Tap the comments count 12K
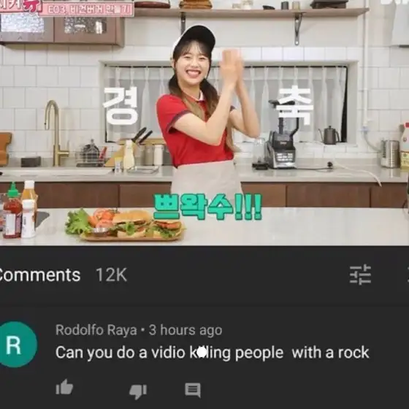 tap(111, 275)
